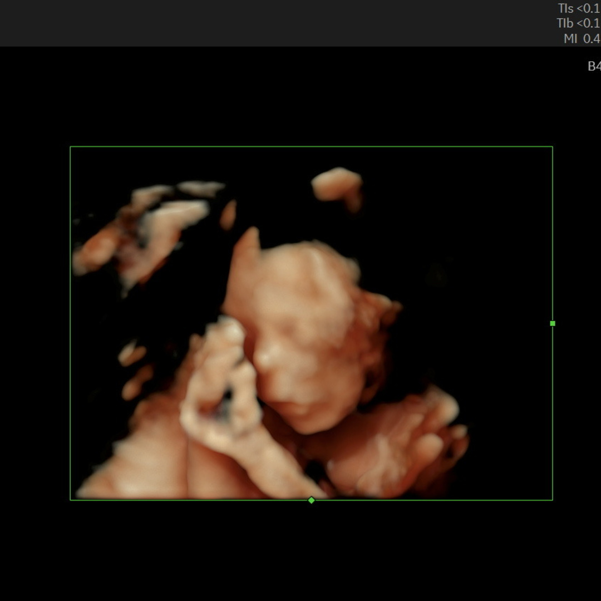This screenshot has width=601, height=601.
Task: Click the top-right corner of the green render box
Action: (553, 147)
